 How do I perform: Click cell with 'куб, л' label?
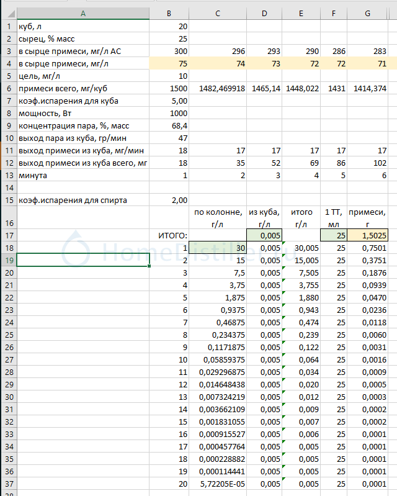click(x=83, y=26)
